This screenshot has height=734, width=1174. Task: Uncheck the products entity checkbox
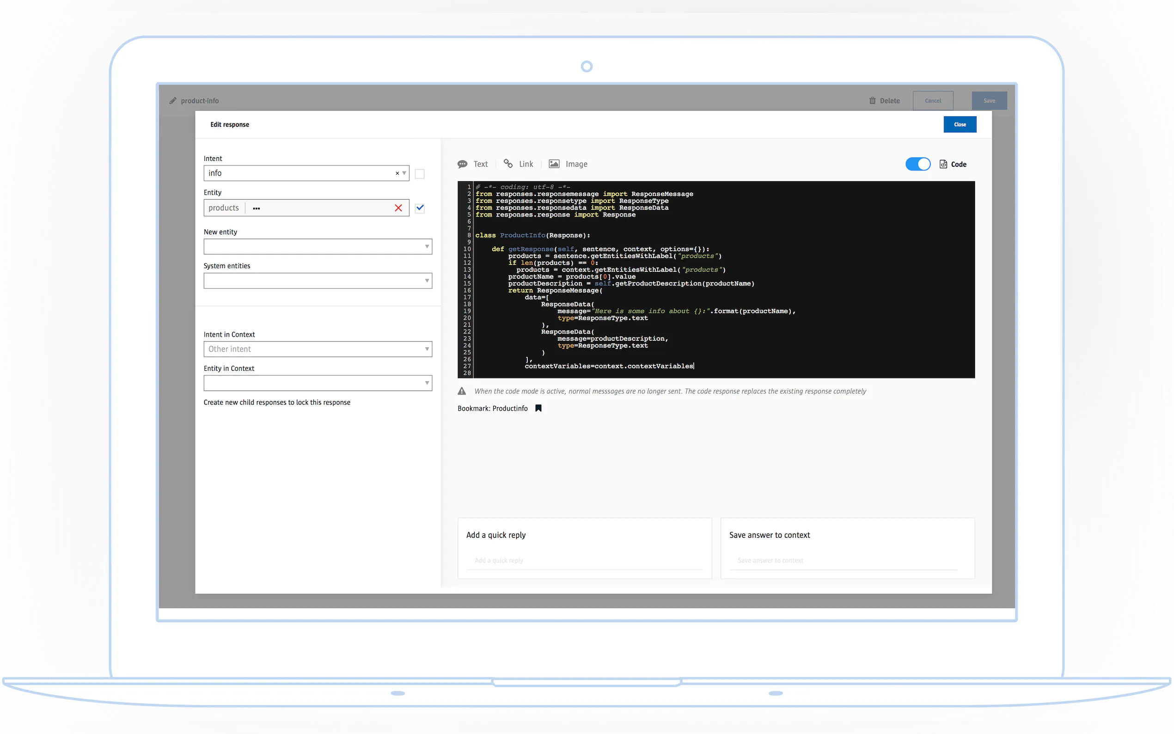420,208
